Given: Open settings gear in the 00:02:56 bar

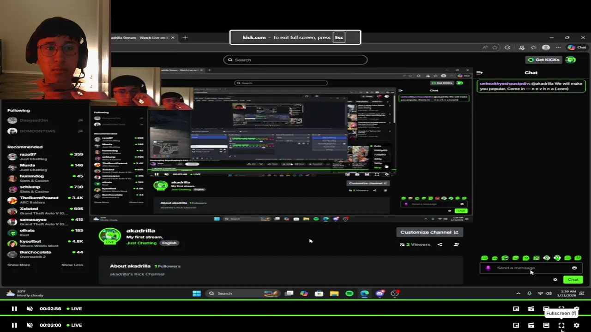Looking at the screenshot, I should 576,308.
